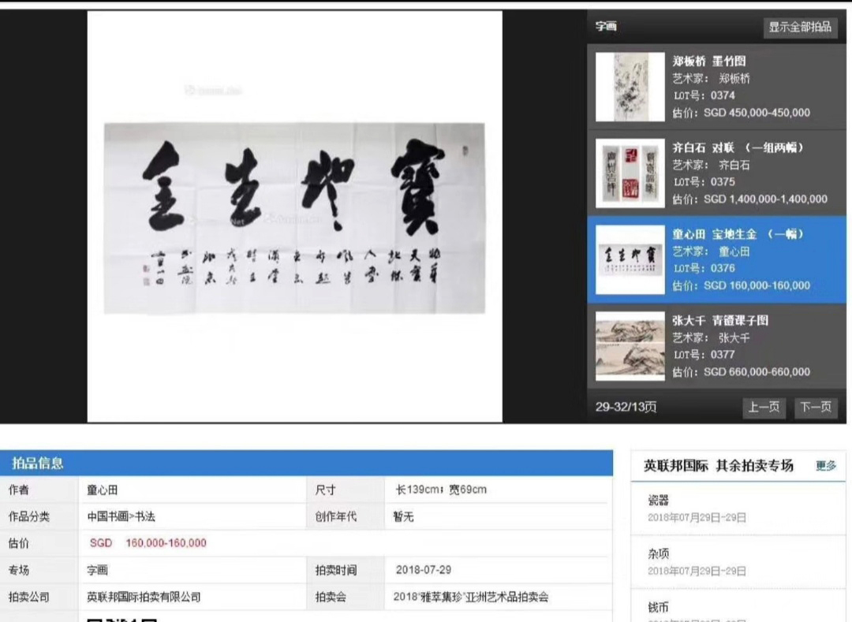This screenshot has height=622, width=852.
Task: Click the 字画 panel heading
Action: [606, 26]
